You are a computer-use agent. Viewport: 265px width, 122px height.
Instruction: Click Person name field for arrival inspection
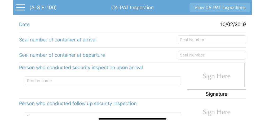click(103, 81)
